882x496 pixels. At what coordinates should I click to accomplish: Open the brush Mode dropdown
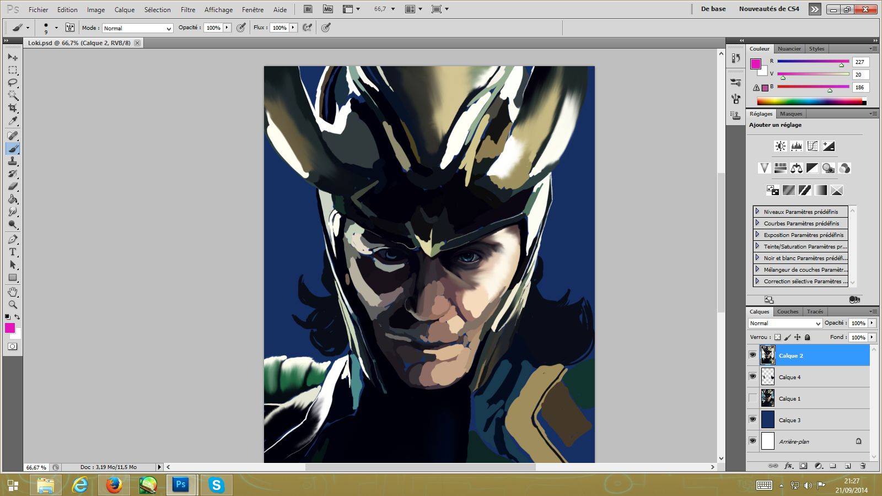pos(138,28)
